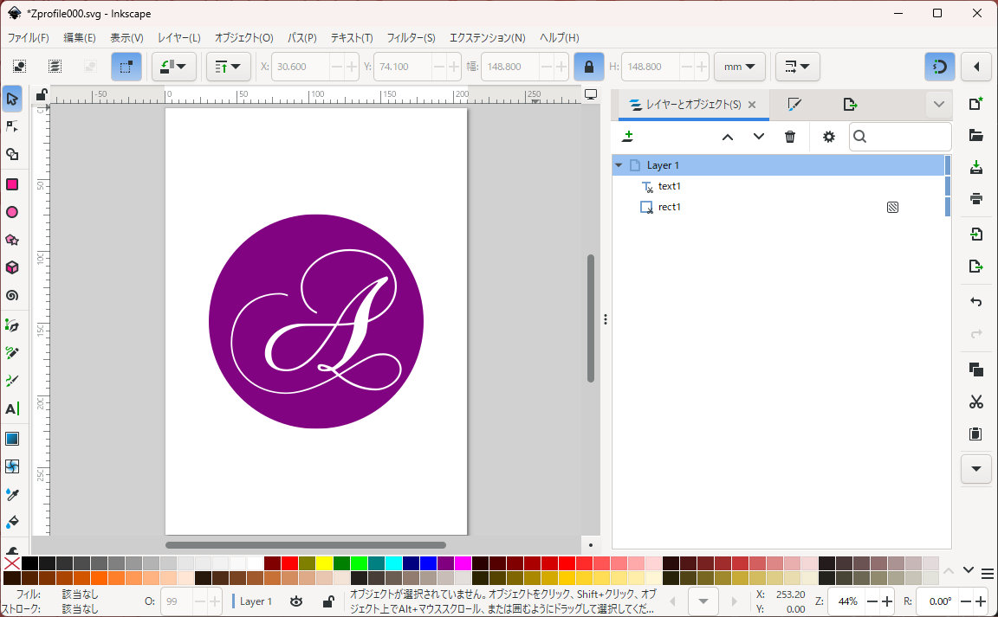
Task: Open the transform behavior dropdown
Action: pyautogui.click(x=798, y=66)
